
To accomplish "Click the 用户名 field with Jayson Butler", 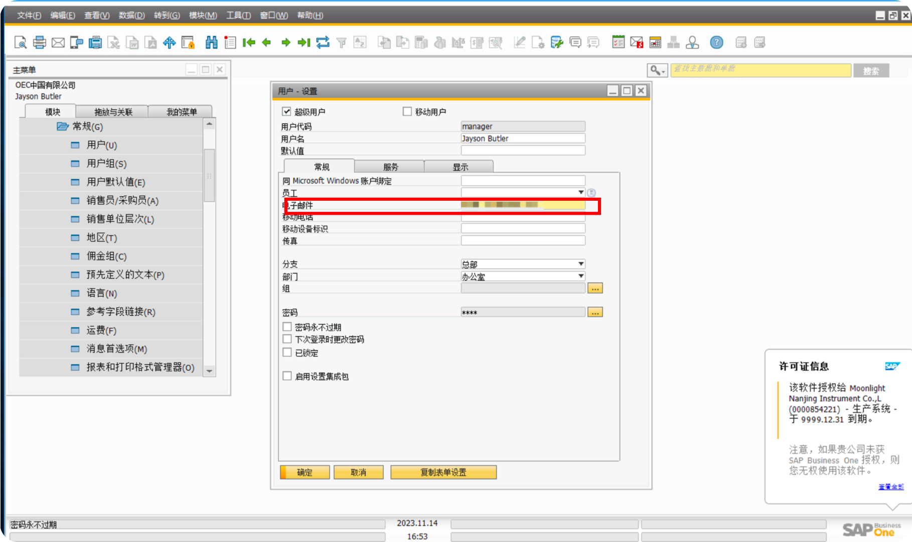I will coord(523,138).
